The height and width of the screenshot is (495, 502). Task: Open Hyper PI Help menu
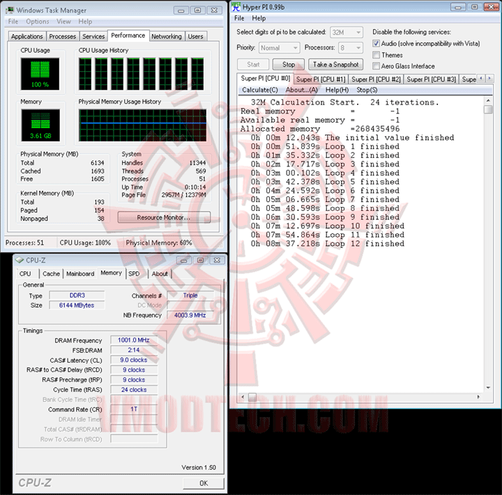pyautogui.click(x=259, y=18)
